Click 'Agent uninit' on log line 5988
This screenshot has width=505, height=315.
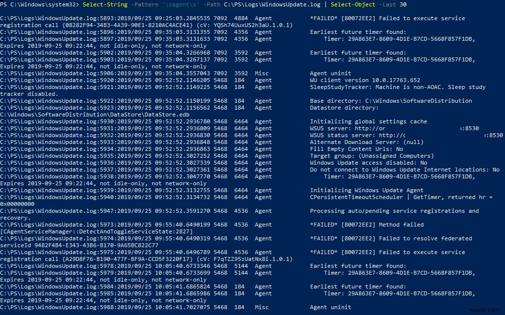coord(330,307)
